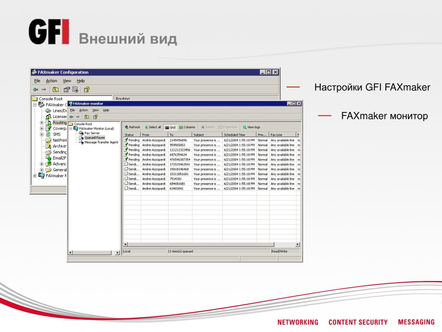
Task: Click Help icon in FAXmaker monitor toolbar
Action: coord(95,117)
